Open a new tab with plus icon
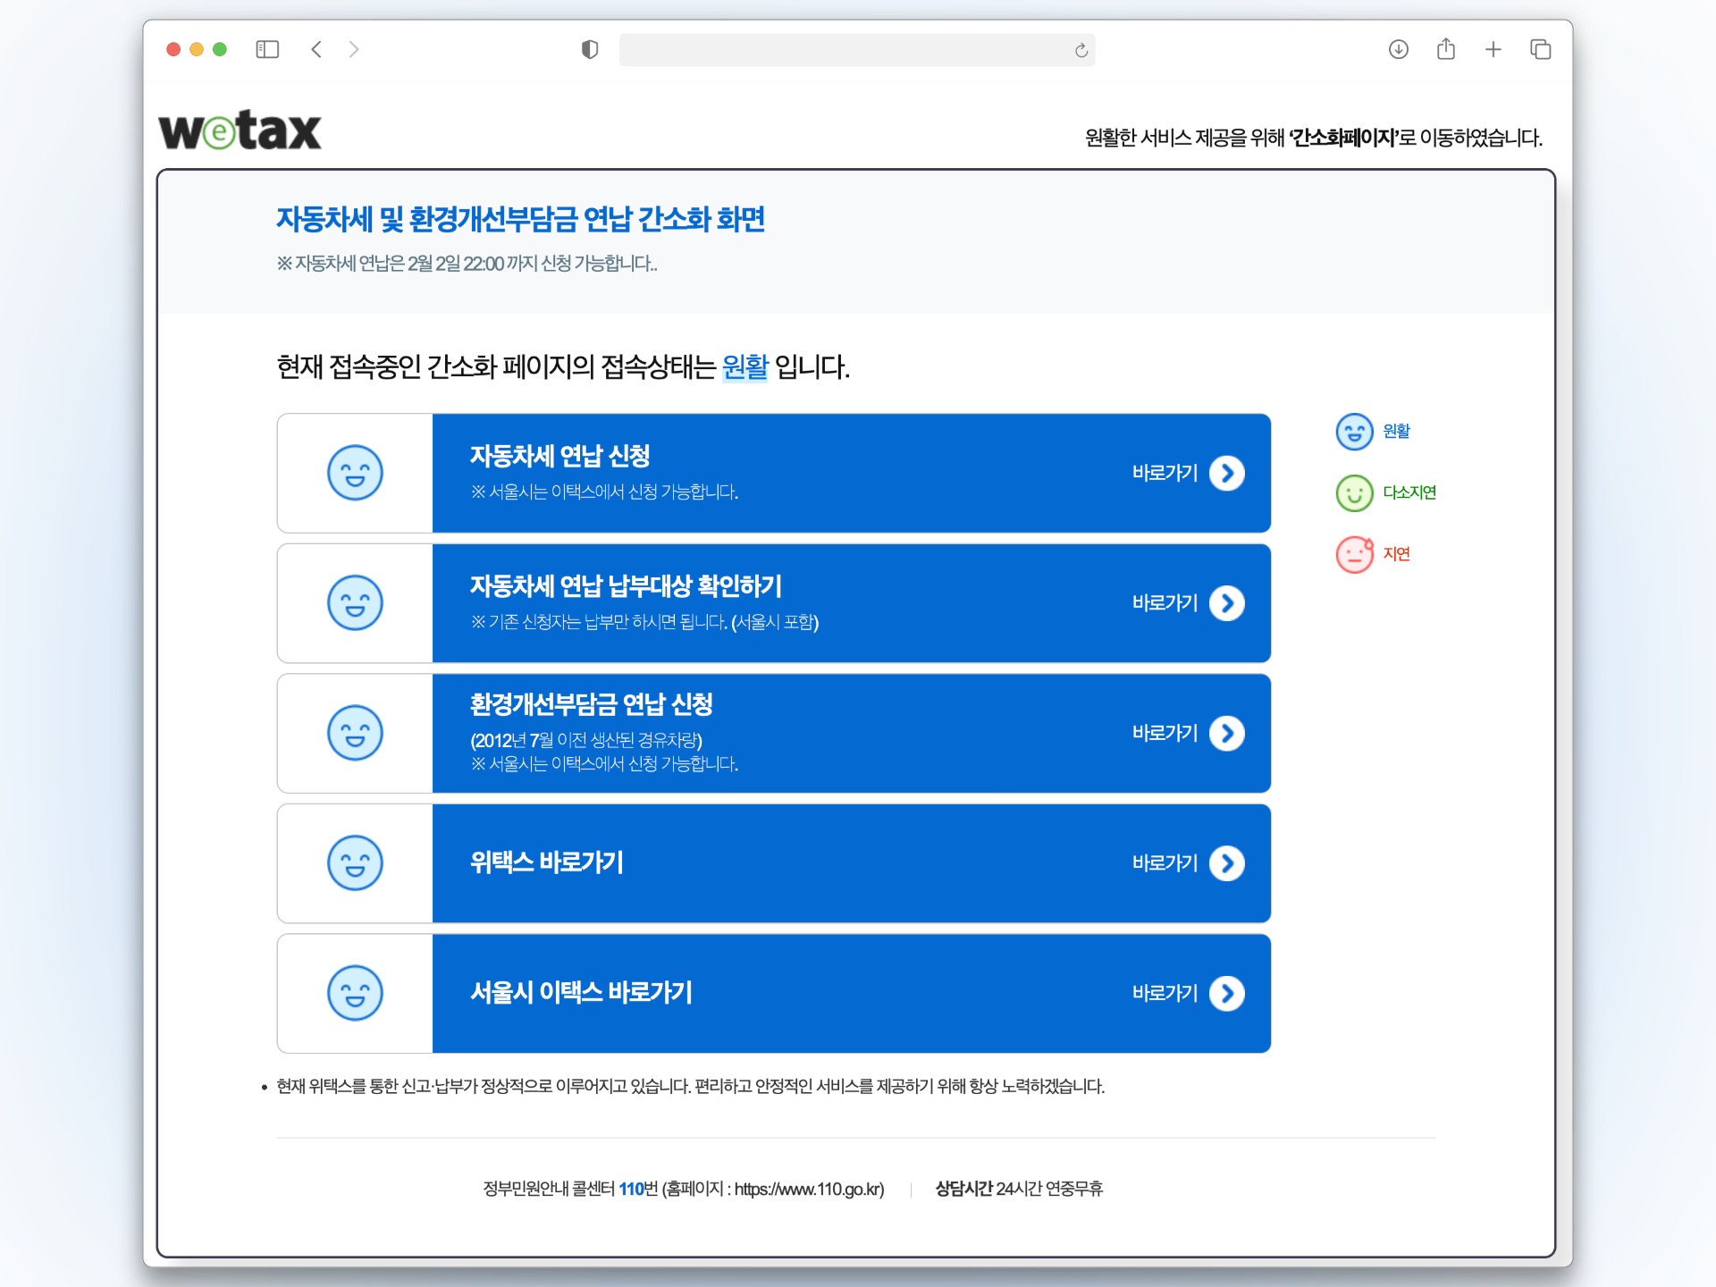1716x1287 pixels. pos(1493,49)
